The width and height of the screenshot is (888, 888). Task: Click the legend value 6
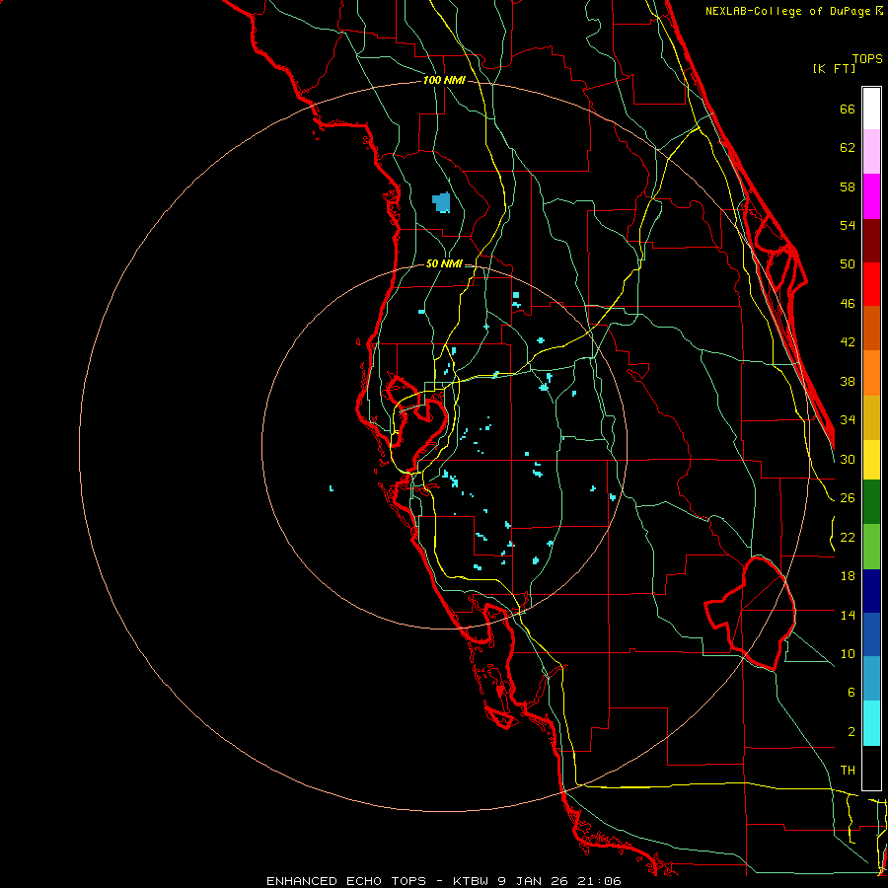(851, 692)
